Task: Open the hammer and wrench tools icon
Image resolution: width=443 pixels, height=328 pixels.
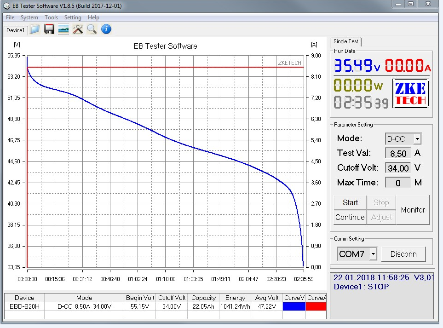Action: pos(78,29)
